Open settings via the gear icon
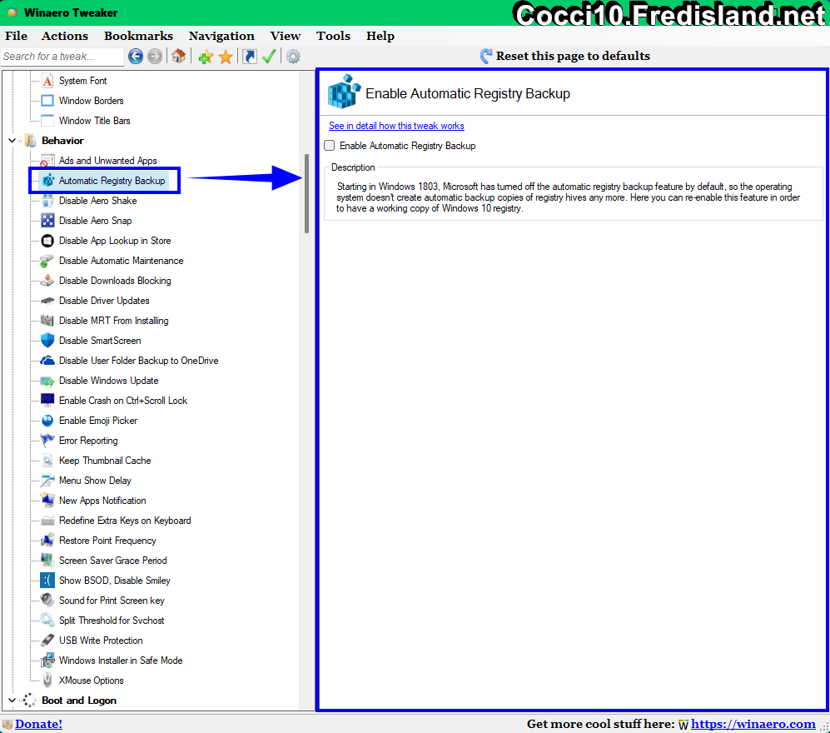This screenshot has height=733, width=830. (293, 56)
